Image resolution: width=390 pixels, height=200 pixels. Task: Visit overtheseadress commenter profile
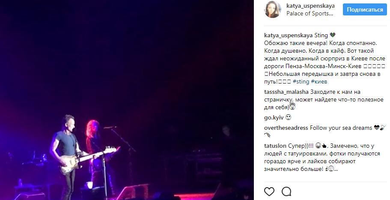point(286,128)
